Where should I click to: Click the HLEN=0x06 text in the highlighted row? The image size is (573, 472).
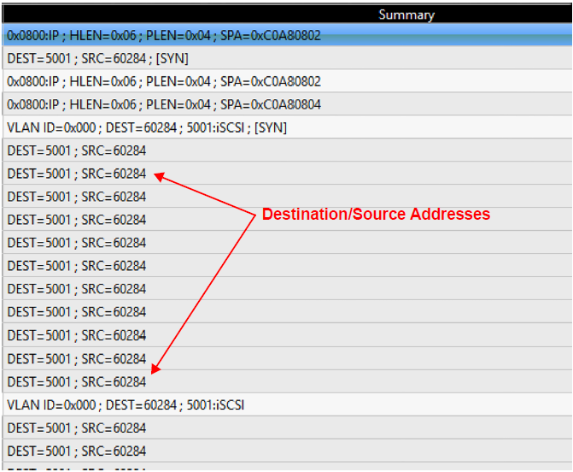pyautogui.click(x=102, y=36)
